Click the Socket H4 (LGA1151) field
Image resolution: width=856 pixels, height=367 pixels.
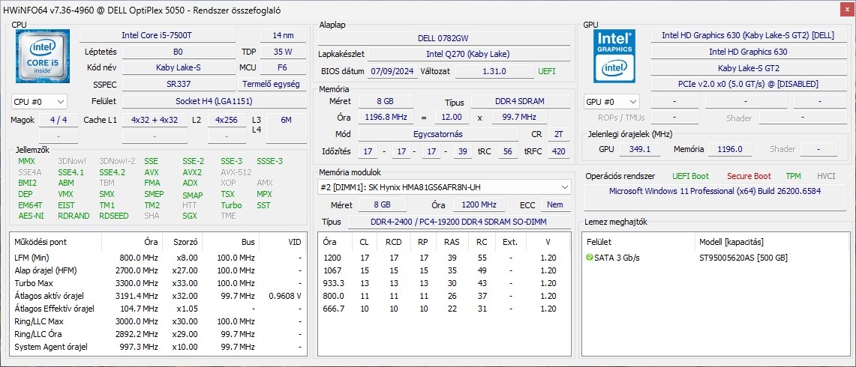pyautogui.click(x=214, y=101)
